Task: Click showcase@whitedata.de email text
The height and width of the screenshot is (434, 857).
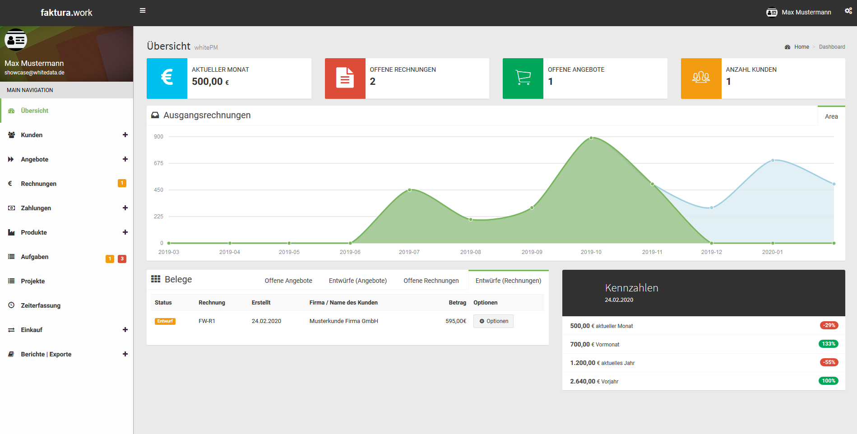Action: (34, 73)
